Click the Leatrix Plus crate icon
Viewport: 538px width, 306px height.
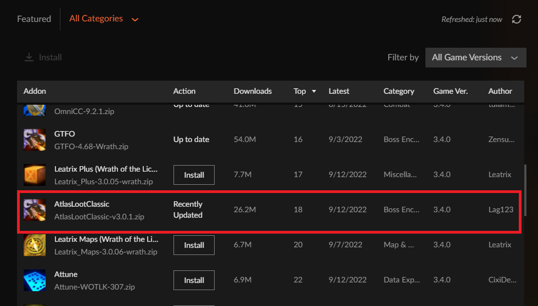pos(34,175)
